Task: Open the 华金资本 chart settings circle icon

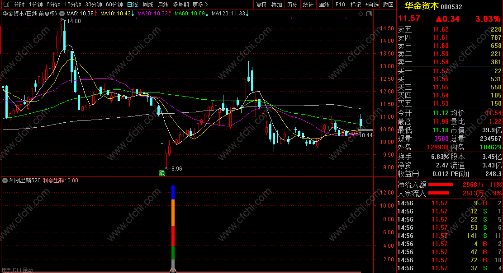Action: (x=62, y=14)
